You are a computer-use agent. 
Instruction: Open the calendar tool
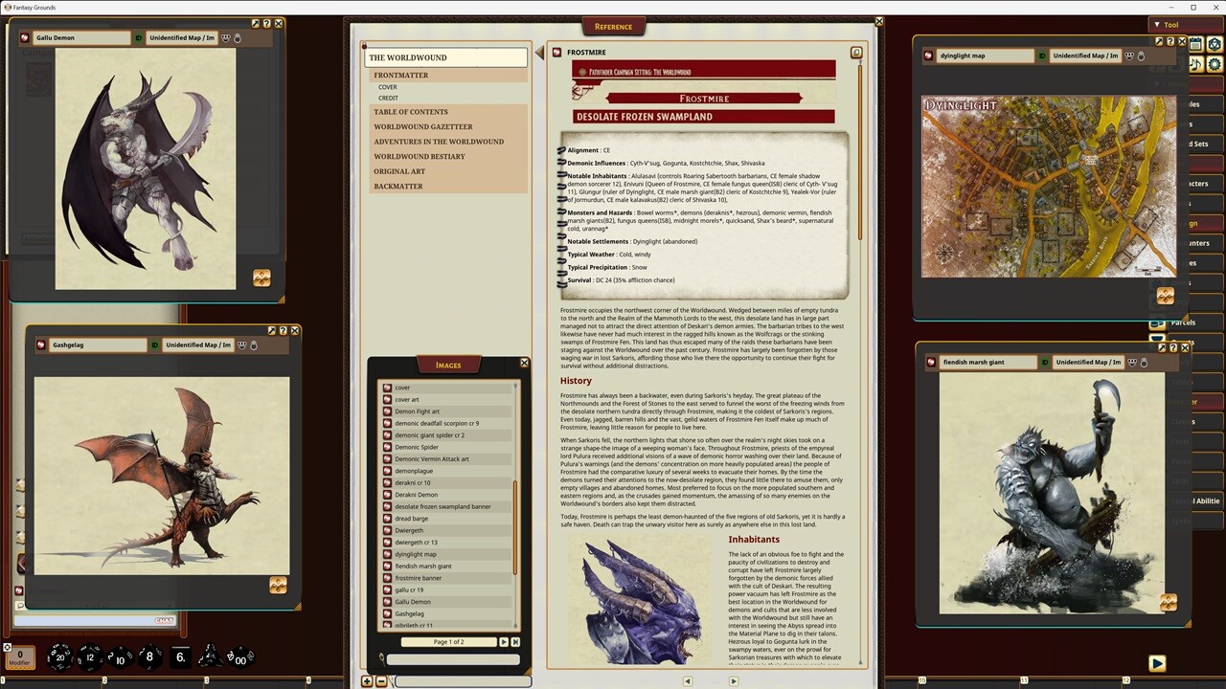[1194, 45]
